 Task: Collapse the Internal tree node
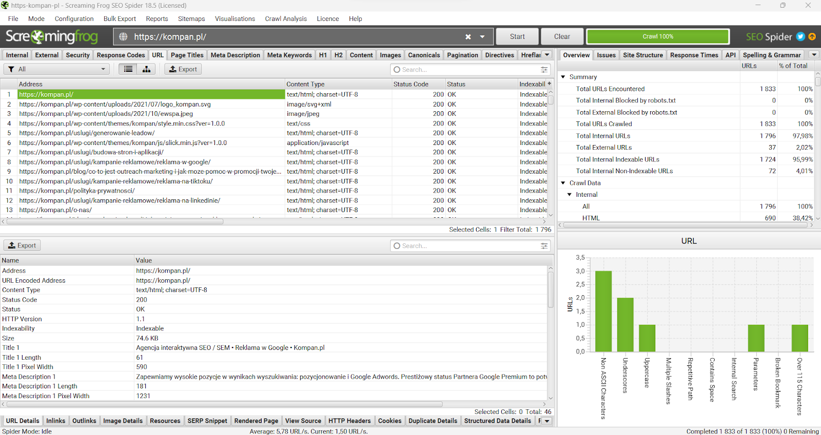pyautogui.click(x=570, y=195)
